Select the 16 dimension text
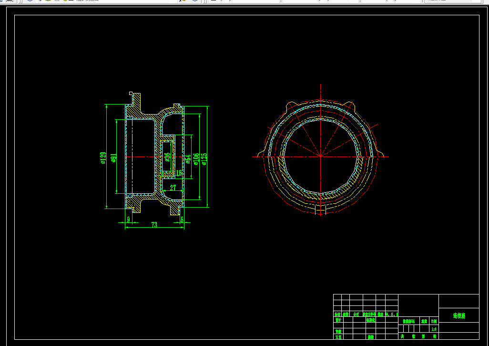 pos(179,173)
